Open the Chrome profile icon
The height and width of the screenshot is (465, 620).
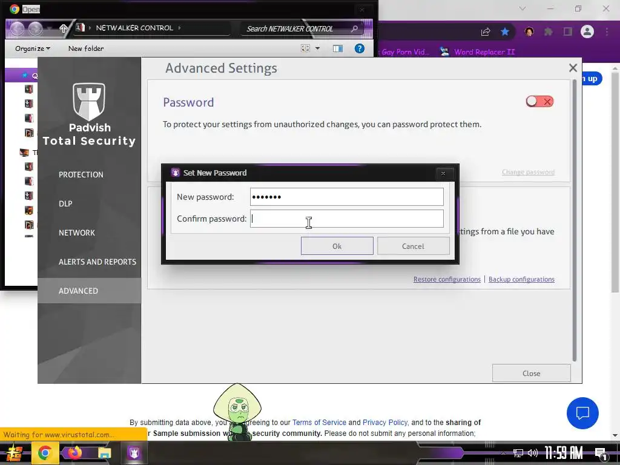587,31
